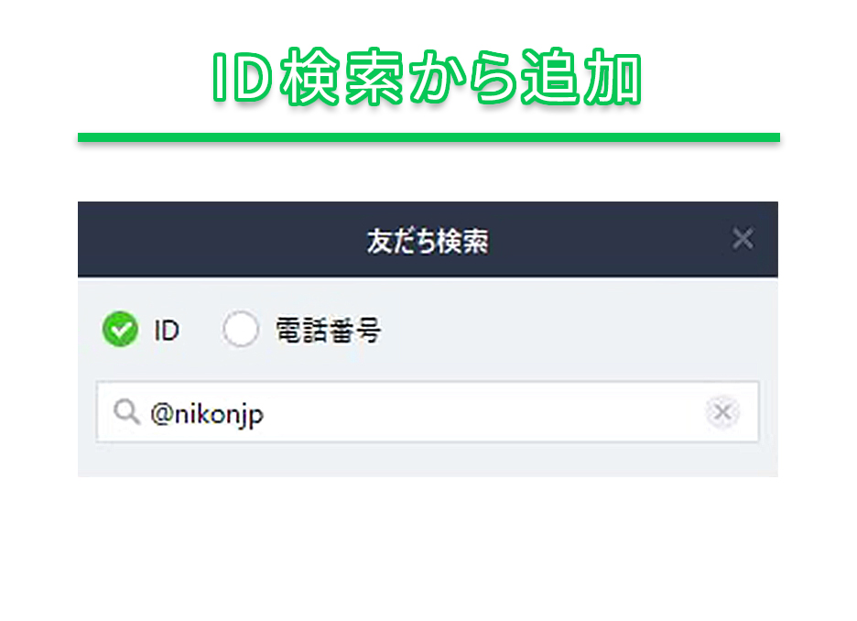
Task: Click the blank panel area below the search field
Action: pos(428,459)
